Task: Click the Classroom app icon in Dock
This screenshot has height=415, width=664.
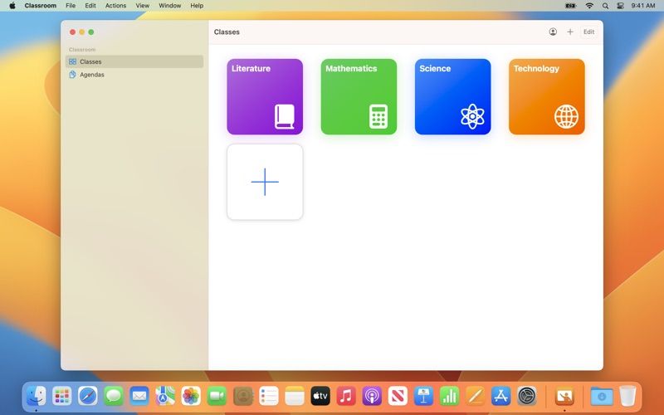Action: point(564,397)
